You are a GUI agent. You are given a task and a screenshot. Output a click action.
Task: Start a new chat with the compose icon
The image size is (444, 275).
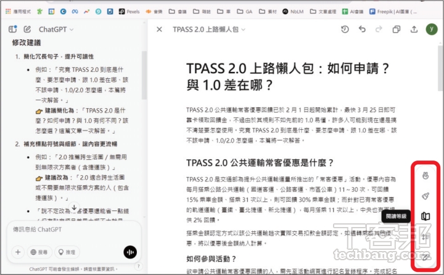pyautogui.click(x=27, y=29)
